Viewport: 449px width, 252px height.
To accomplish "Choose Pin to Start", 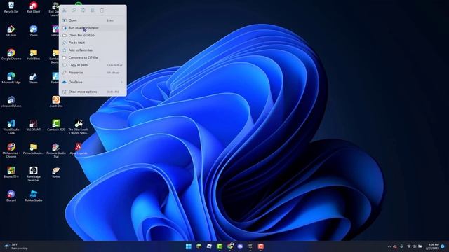I will [93, 43].
